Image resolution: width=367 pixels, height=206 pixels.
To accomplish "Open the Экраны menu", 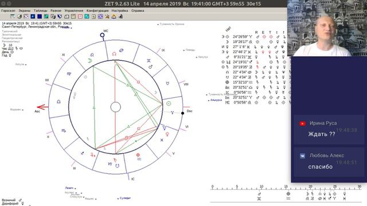I will (24, 10).
